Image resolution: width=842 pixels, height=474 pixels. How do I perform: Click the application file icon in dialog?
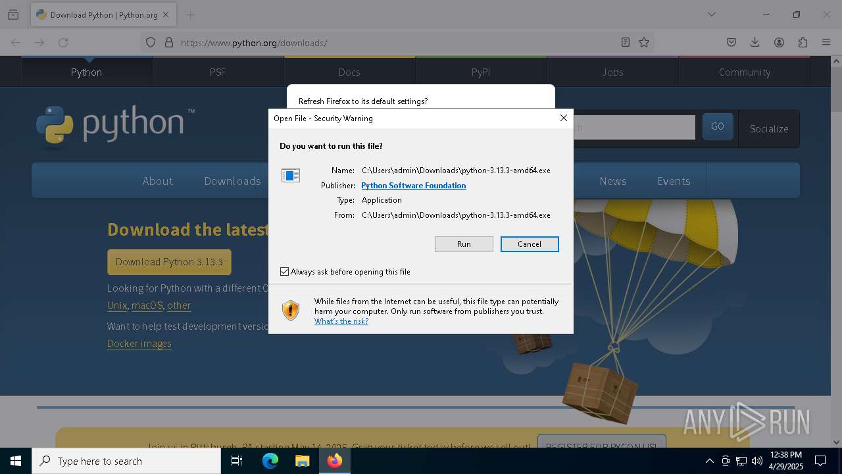click(x=291, y=175)
